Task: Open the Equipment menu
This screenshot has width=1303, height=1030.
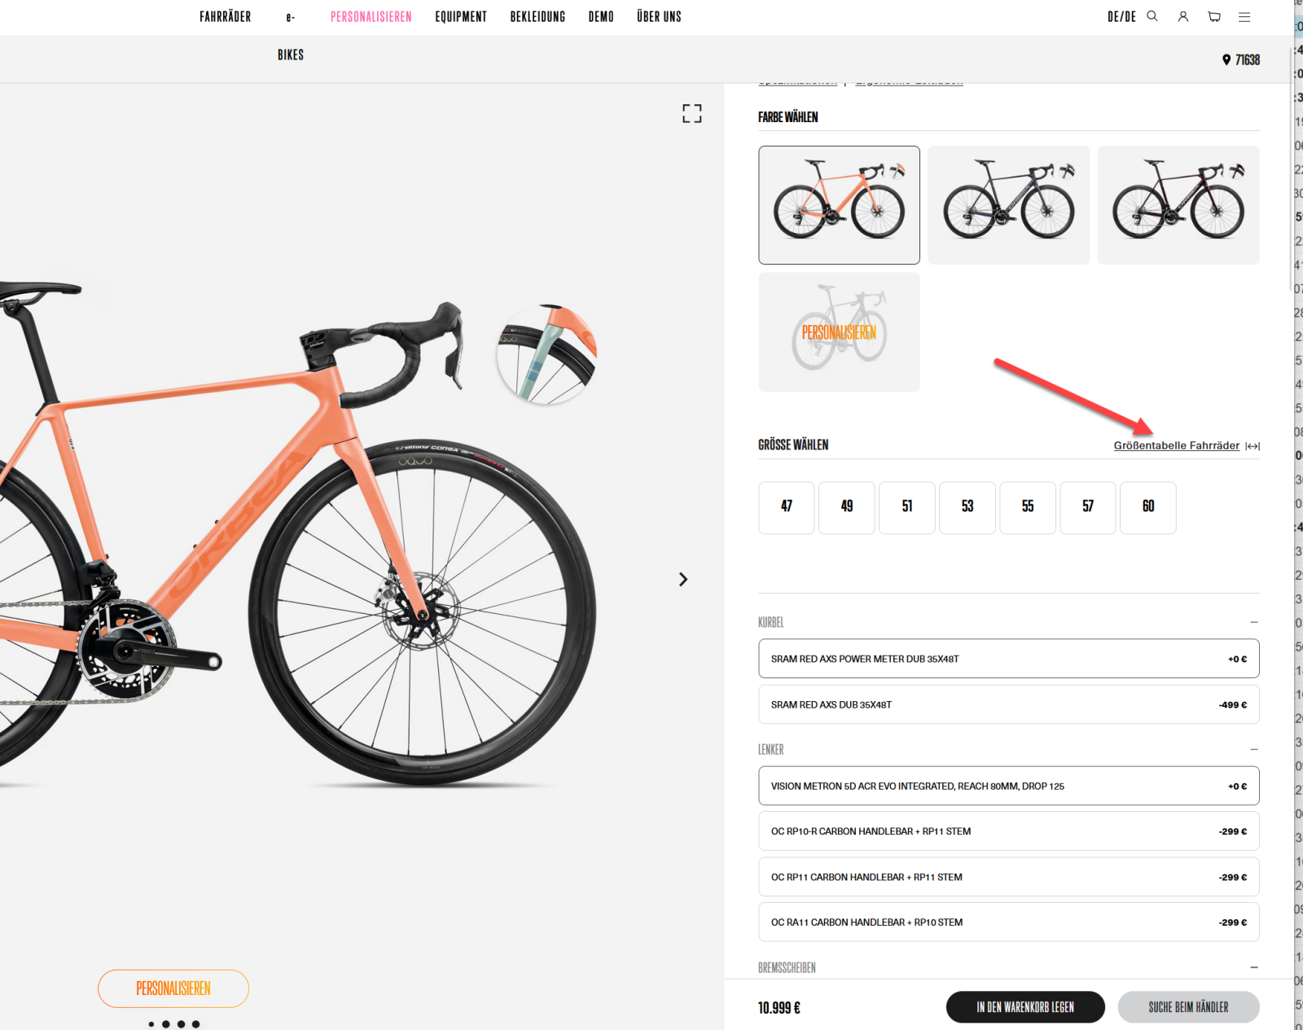Action: [x=461, y=16]
